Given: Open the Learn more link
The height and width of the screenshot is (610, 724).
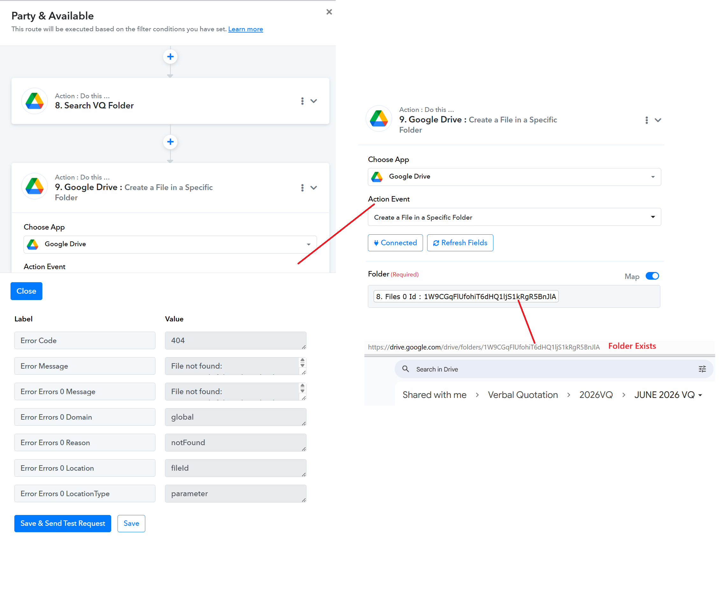Looking at the screenshot, I should pyautogui.click(x=245, y=29).
